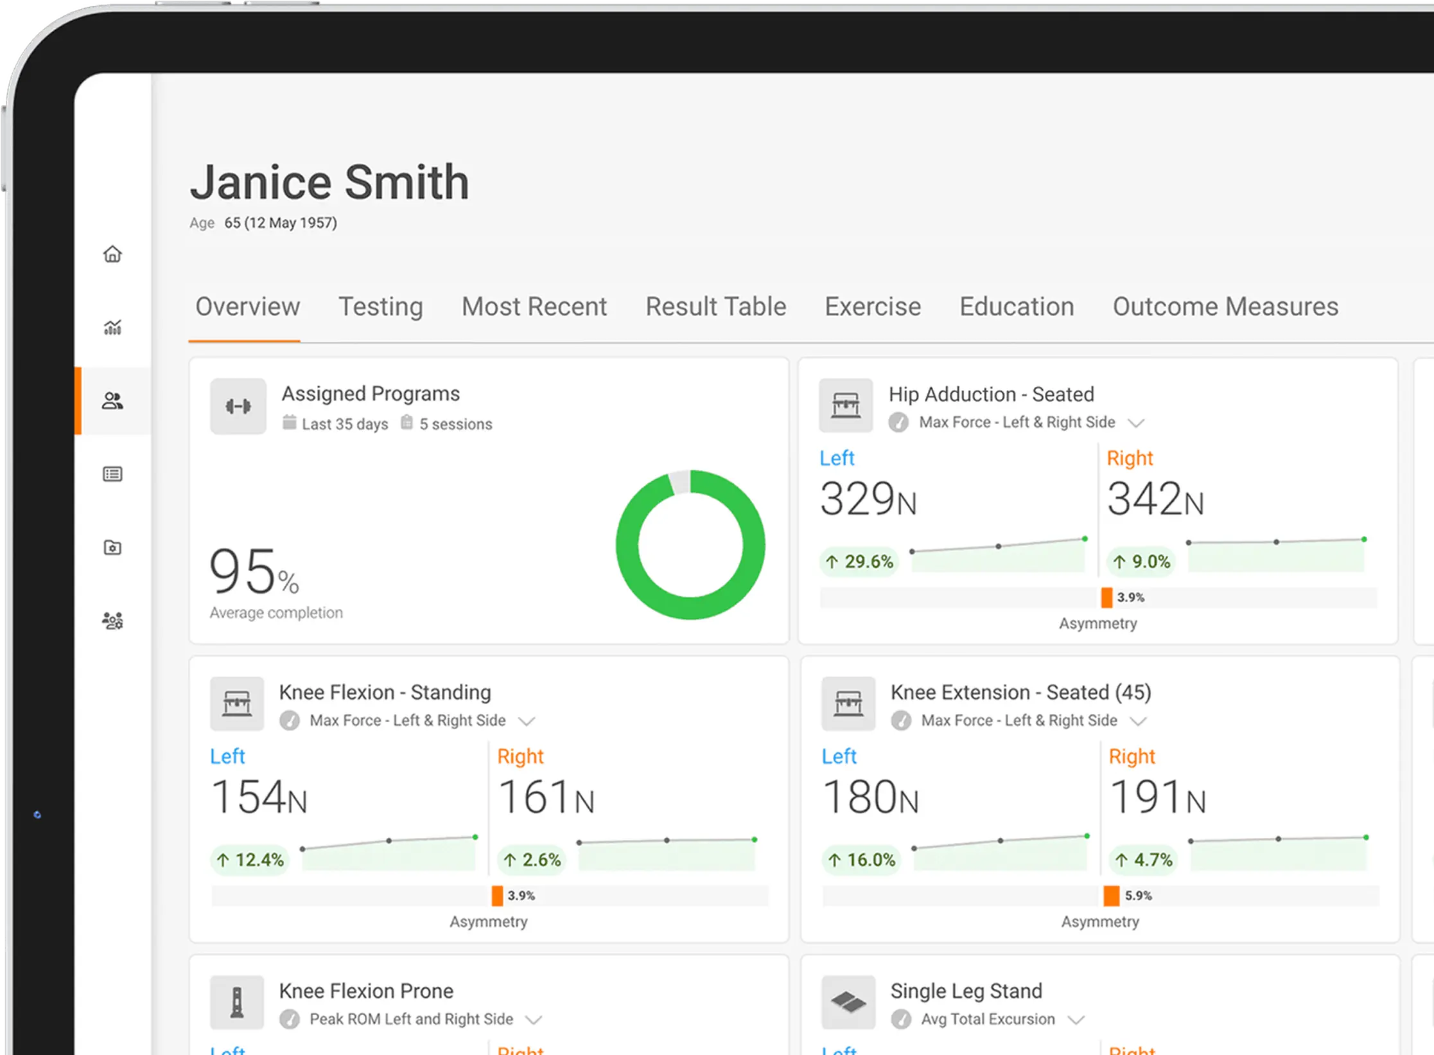Expand Hip Adduction Max Force metric dropdown
Image resolution: width=1434 pixels, height=1055 pixels.
(x=1136, y=423)
